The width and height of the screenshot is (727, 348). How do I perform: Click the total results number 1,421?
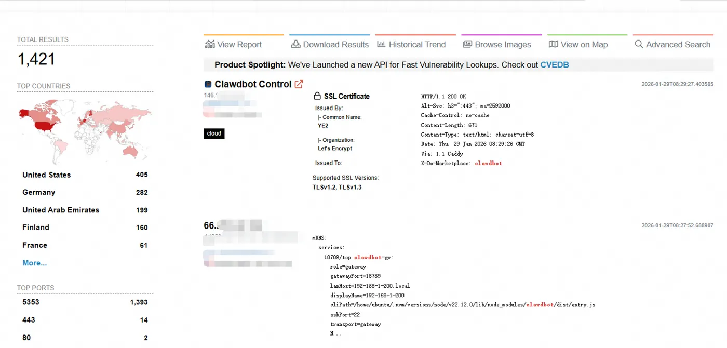(x=36, y=59)
